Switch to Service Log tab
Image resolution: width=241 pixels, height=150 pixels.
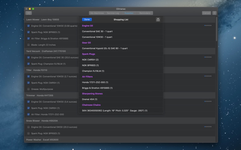113,13
